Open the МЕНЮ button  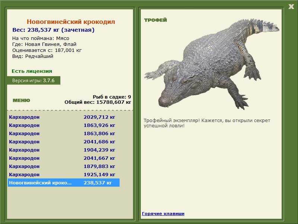[21, 100]
